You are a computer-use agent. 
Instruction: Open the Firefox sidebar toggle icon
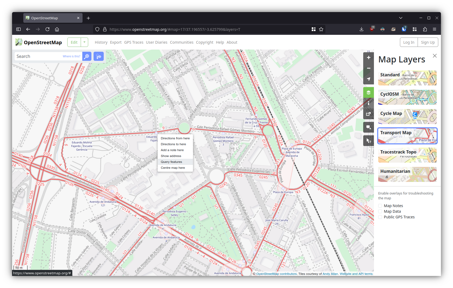[18, 29]
